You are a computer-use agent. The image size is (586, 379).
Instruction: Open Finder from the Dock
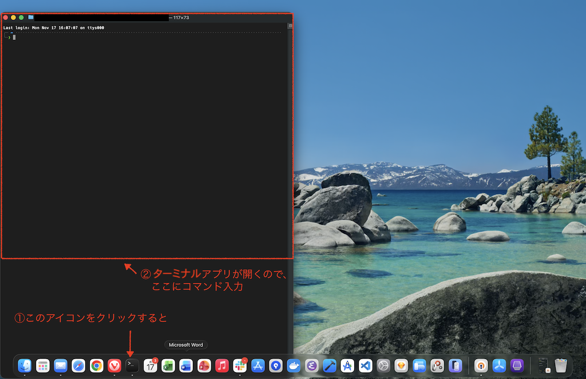click(25, 365)
